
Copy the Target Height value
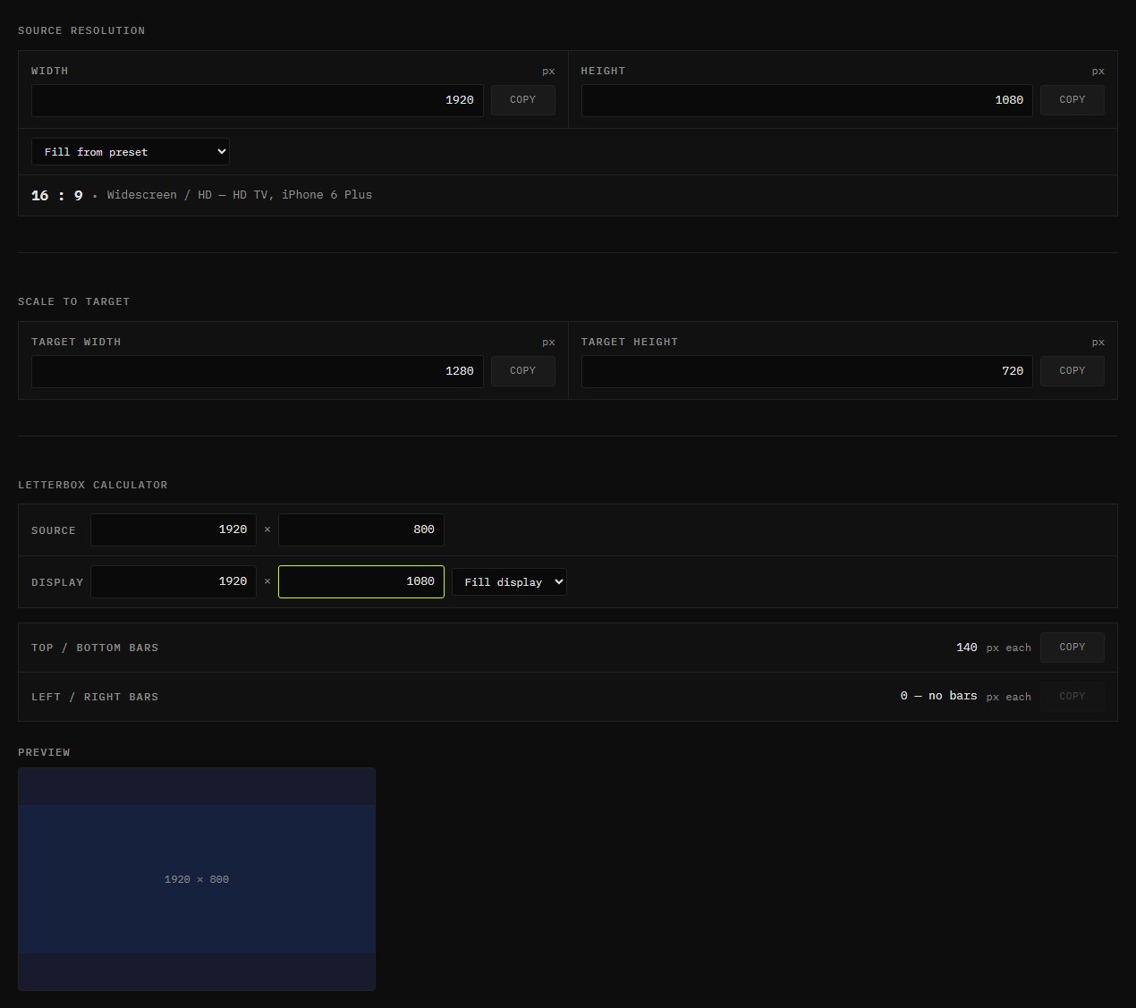point(1072,371)
